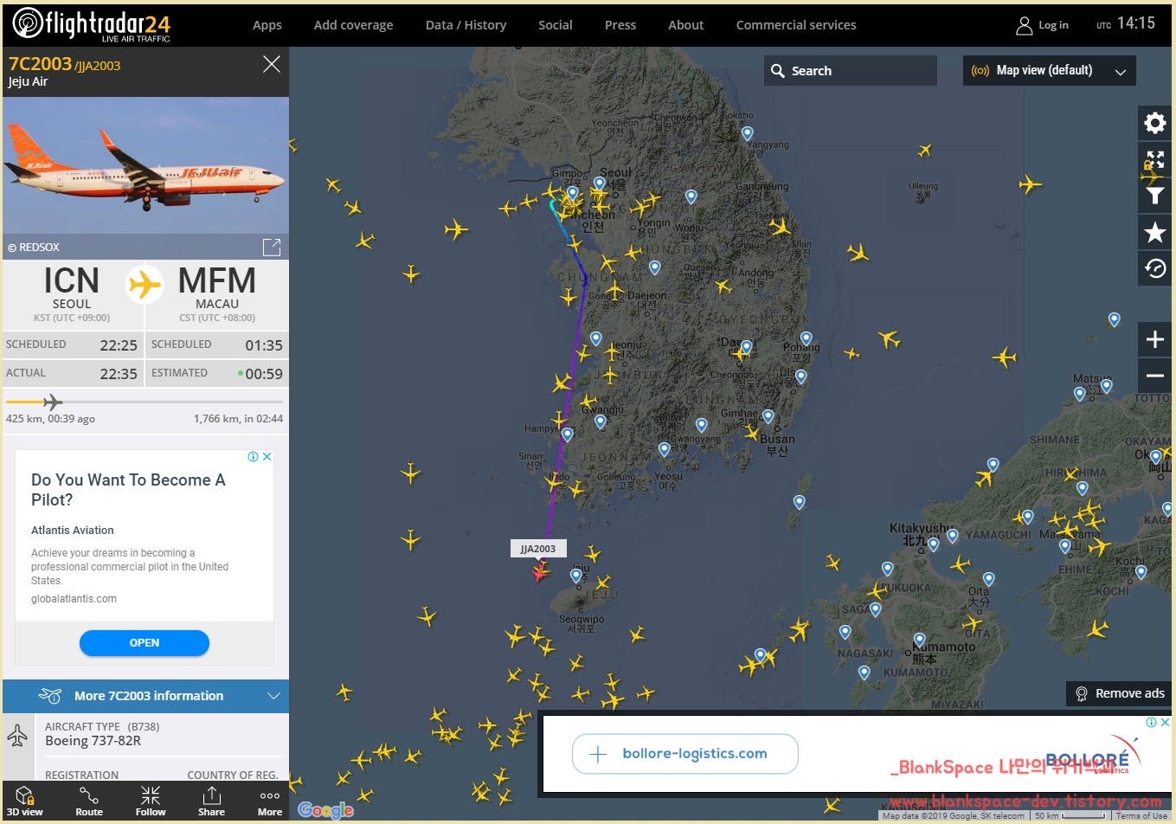Follow the selected aircraft
1176x824 pixels.
tap(151, 801)
